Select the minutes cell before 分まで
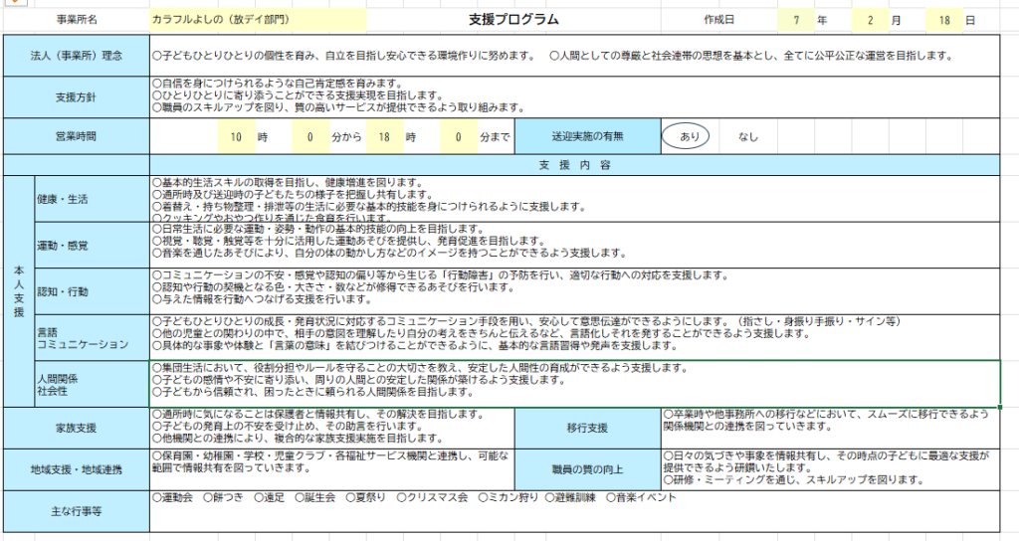 pyautogui.click(x=458, y=137)
